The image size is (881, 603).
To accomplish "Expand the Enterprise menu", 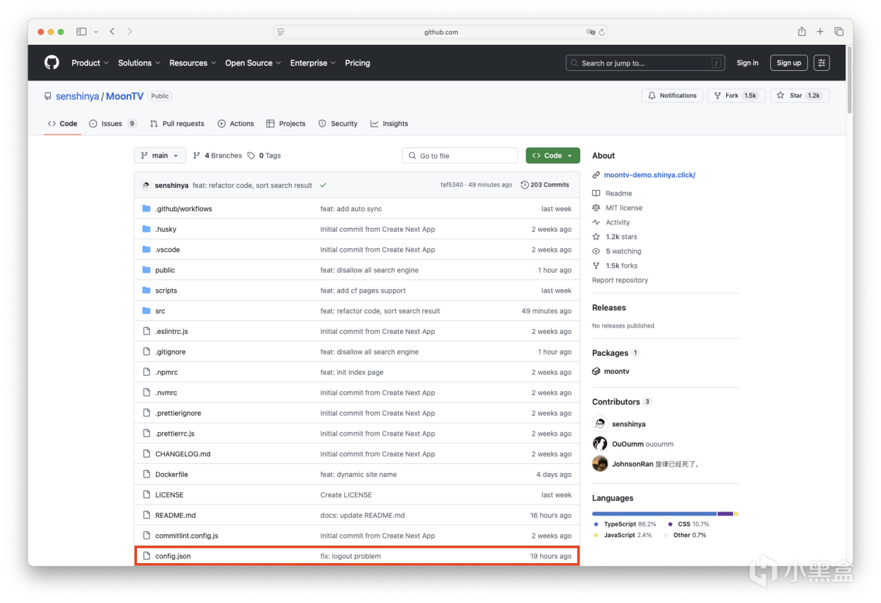I will click(313, 63).
